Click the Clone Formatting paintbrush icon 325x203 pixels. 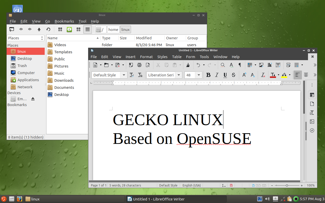tap(188, 65)
